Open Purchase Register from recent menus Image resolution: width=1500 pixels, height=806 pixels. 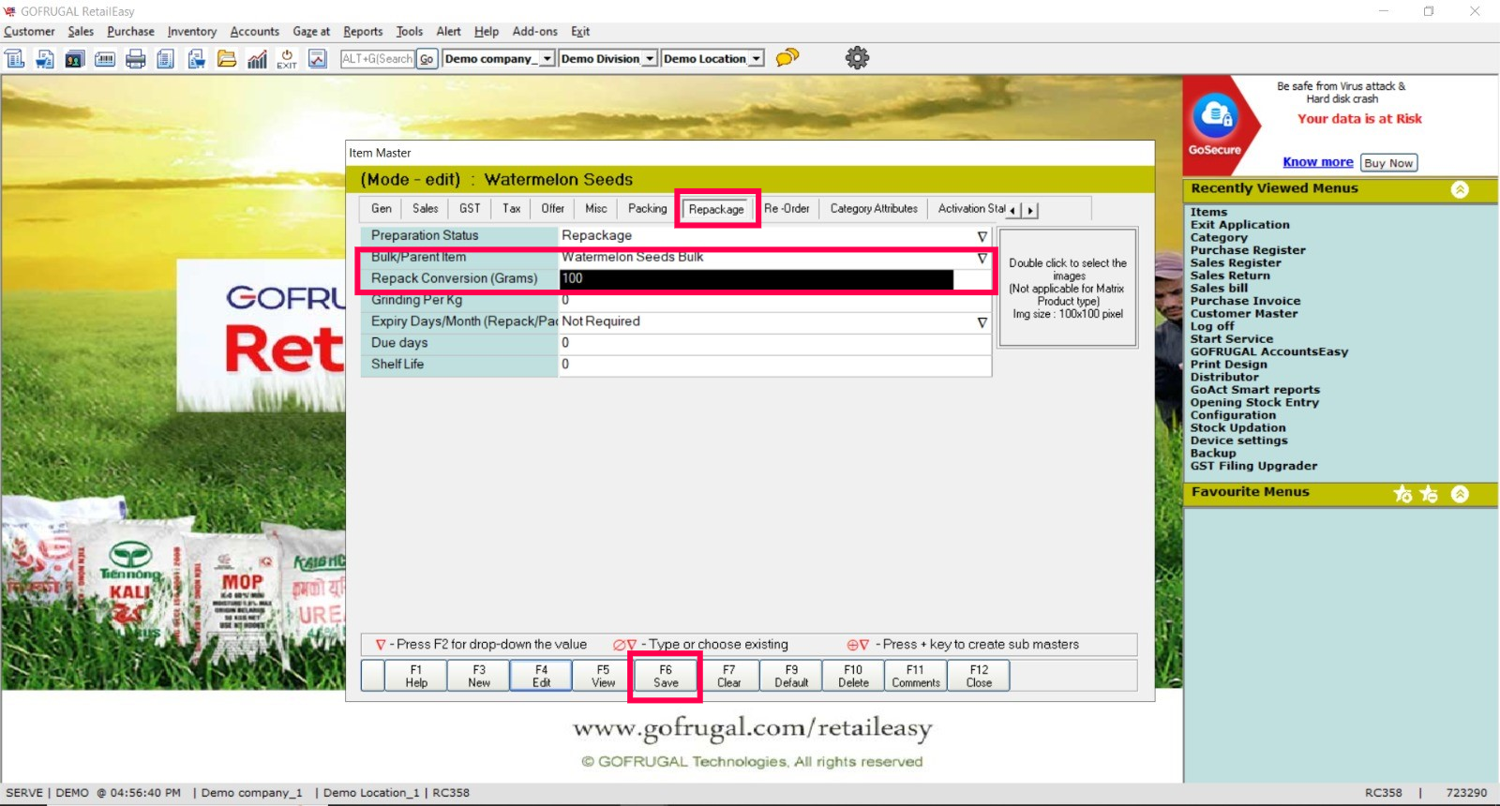point(1248,250)
